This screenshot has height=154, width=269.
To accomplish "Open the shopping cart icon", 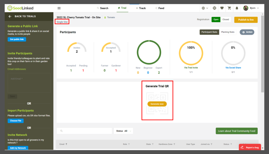I will (x=229, y=8).
